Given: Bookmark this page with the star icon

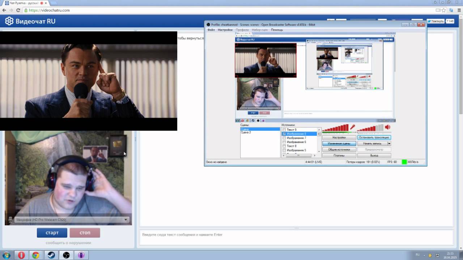Looking at the screenshot, I should tap(443, 10).
